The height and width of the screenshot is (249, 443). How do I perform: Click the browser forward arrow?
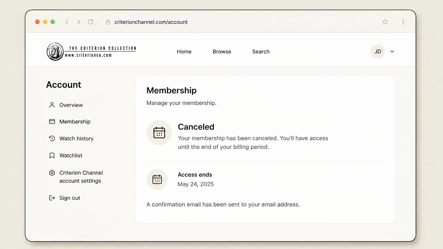(x=79, y=22)
